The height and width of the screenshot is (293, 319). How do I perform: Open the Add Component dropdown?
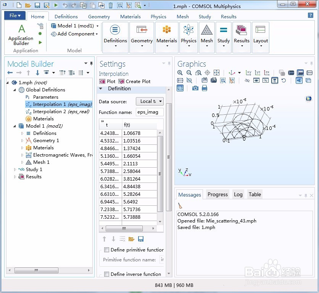[x=97, y=34]
